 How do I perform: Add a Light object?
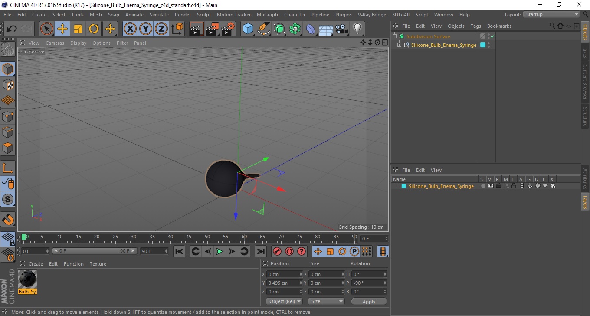[357, 29]
